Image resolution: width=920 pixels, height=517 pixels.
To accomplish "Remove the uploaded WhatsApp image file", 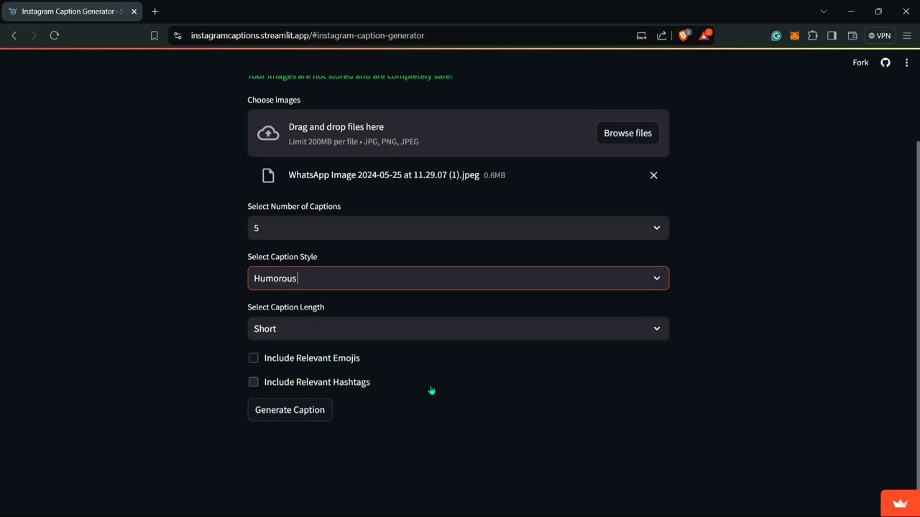I will (653, 175).
